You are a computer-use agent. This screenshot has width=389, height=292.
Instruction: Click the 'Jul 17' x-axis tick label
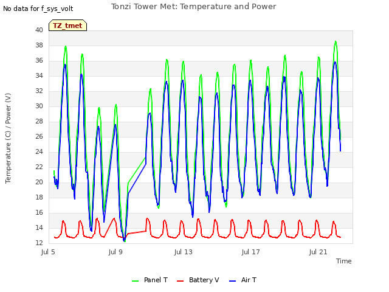250,252
